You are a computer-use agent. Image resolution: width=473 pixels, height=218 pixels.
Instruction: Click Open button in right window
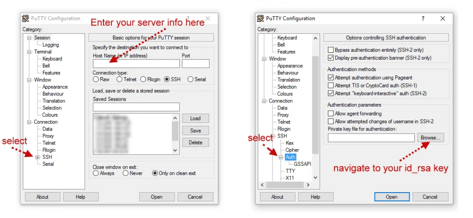coord(392,197)
